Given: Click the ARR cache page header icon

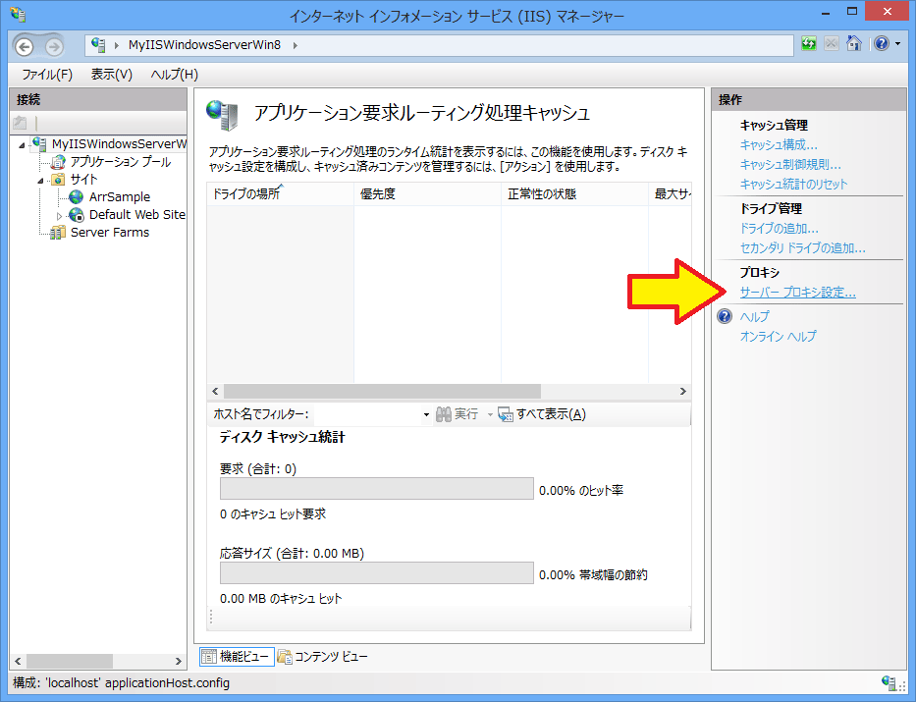Looking at the screenshot, I should (222, 115).
